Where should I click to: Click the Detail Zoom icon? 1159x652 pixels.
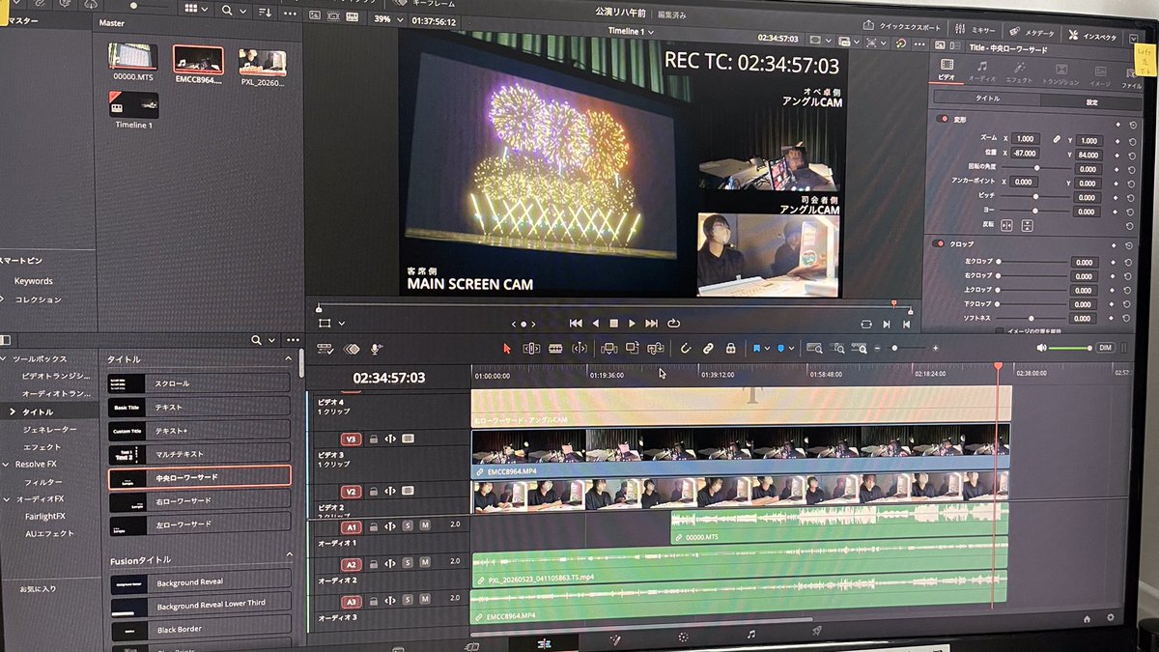click(x=836, y=349)
